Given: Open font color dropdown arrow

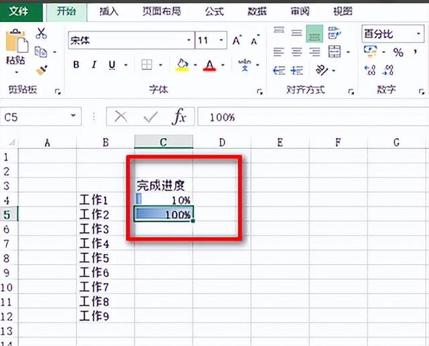Looking at the screenshot, I should [x=223, y=65].
